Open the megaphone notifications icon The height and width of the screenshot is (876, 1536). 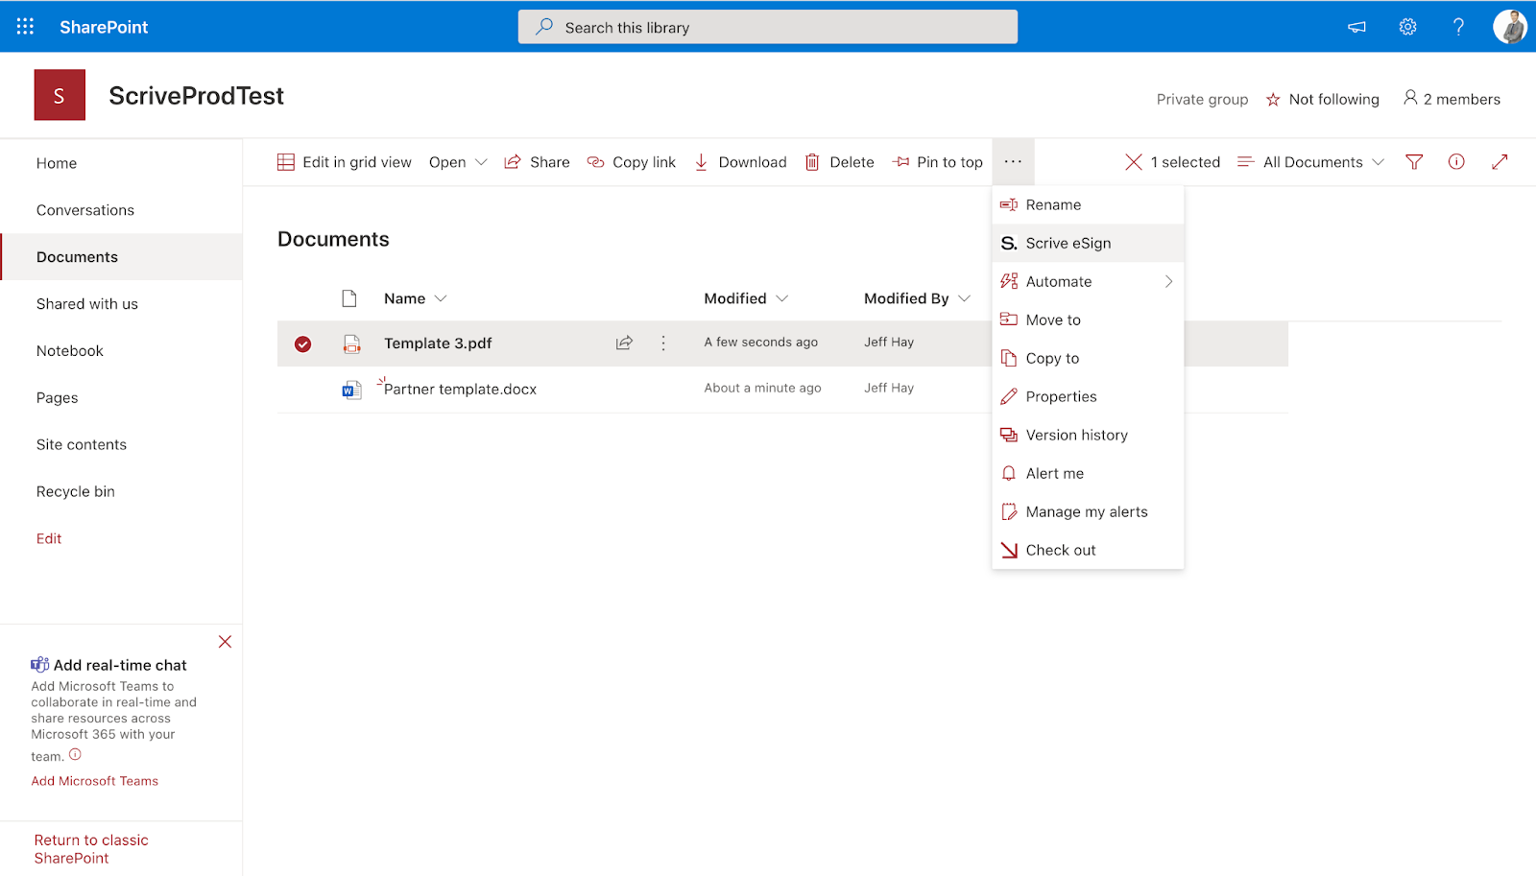[1356, 27]
